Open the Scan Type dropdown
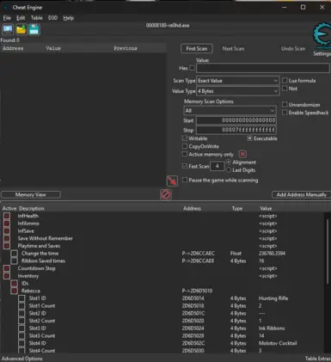Image resolution: width=331 pixels, height=362 pixels. coord(237,81)
